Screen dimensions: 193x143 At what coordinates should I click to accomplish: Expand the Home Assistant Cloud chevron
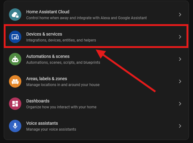(x=180, y=15)
